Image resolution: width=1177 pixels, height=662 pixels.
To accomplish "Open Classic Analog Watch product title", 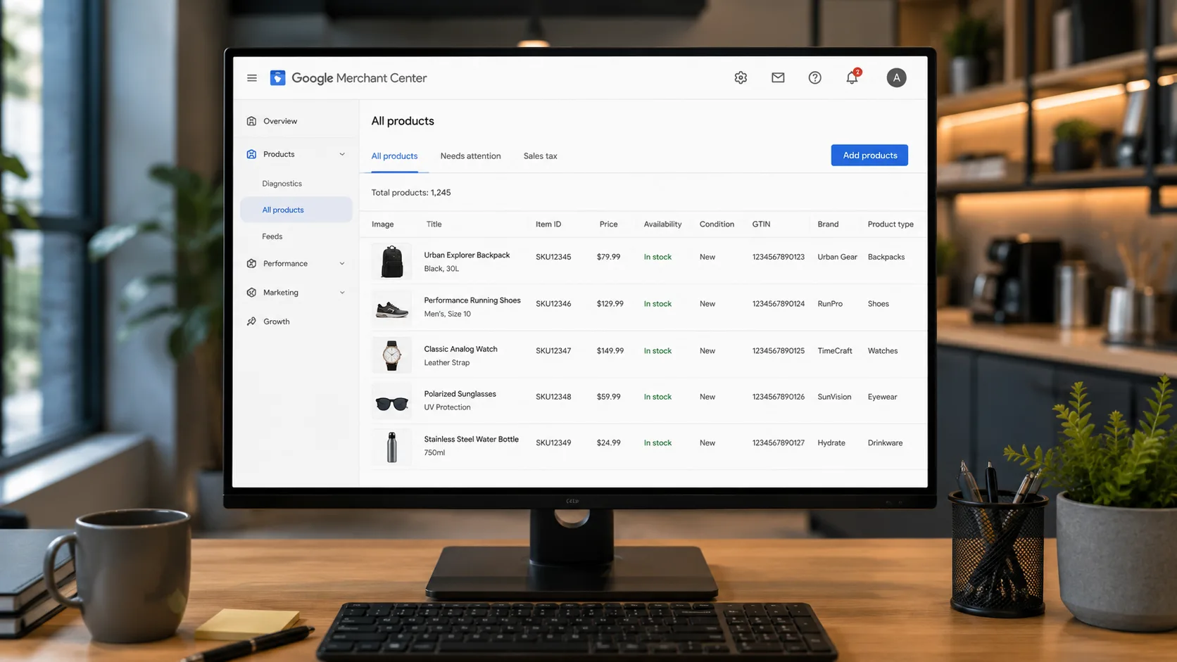I will [460, 349].
